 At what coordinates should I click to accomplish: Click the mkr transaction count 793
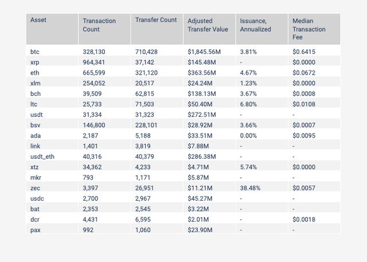pos(88,178)
